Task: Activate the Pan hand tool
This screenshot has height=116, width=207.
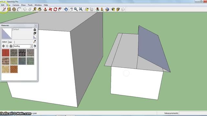Action: click(x=71, y=9)
